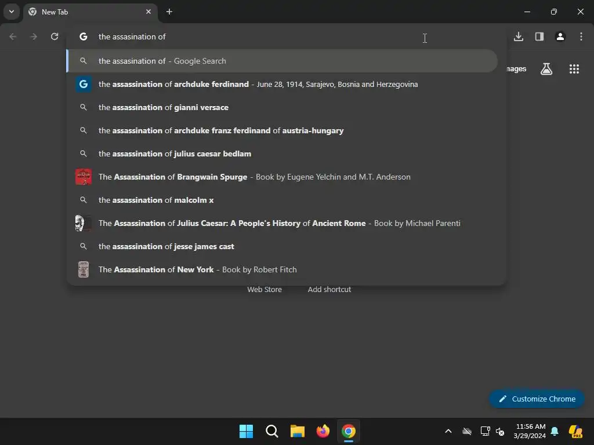The width and height of the screenshot is (594, 445).
Task: Open the Copilot preview taskbar icon
Action: (576, 431)
